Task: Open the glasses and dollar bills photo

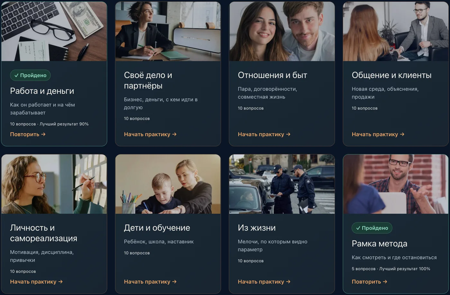Action: 54,31
